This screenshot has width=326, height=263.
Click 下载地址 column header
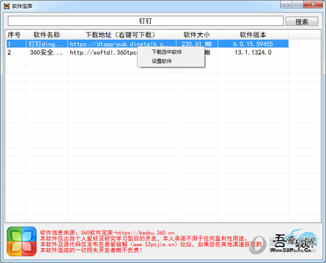[122, 35]
